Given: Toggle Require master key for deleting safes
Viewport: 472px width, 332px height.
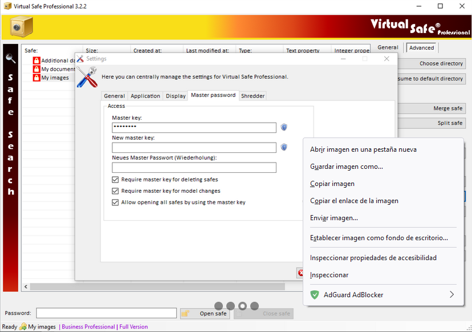Looking at the screenshot, I should [x=115, y=180].
